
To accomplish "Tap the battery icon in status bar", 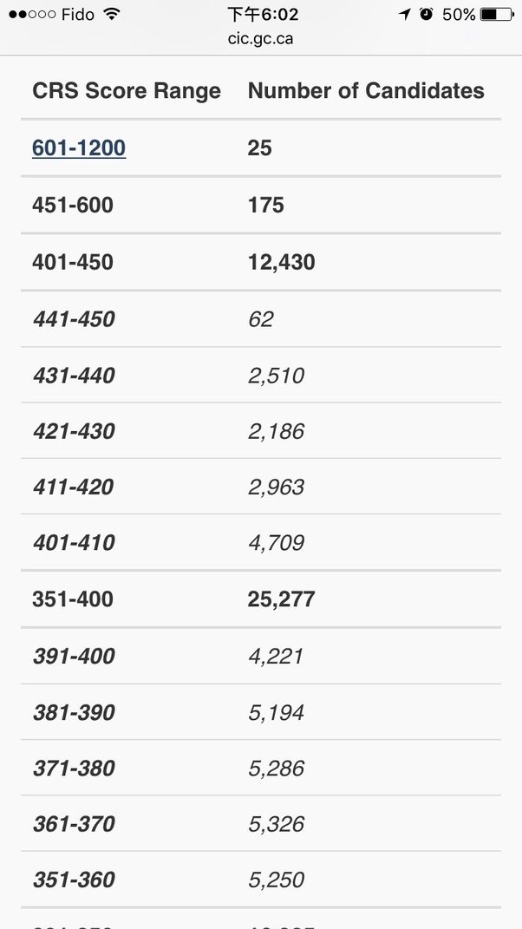I will tap(497, 14).
